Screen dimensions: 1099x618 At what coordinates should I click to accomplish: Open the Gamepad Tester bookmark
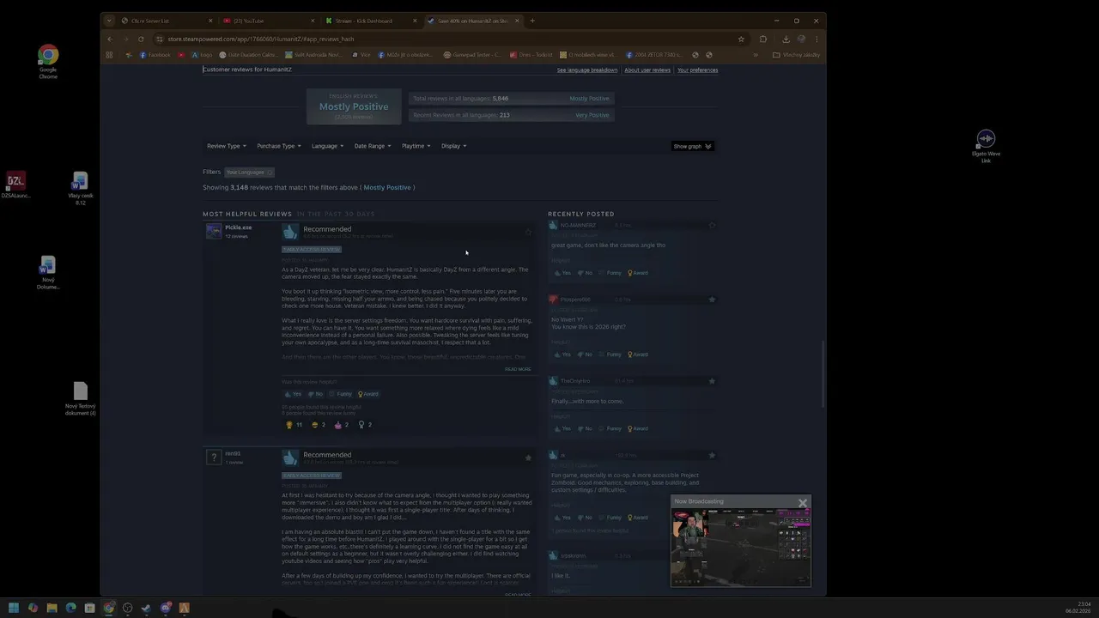472,55
